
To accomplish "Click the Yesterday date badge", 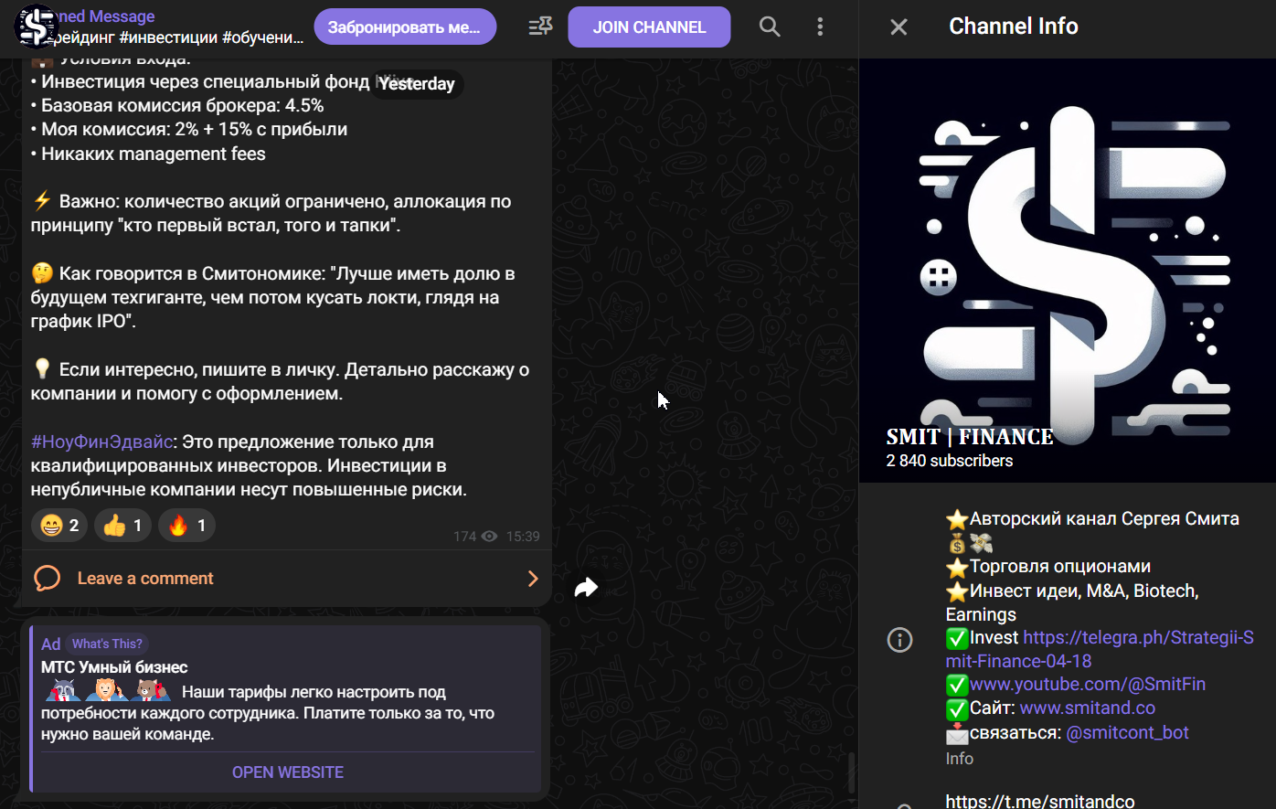I will coord(417,84).
